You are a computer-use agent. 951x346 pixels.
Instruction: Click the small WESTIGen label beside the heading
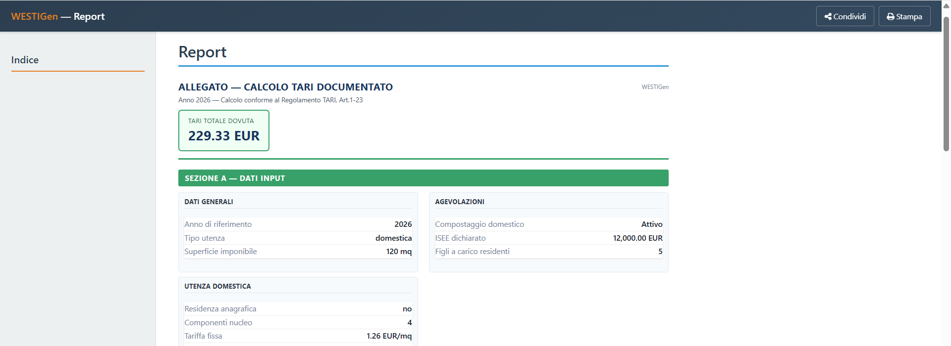(x=655, y=87)
